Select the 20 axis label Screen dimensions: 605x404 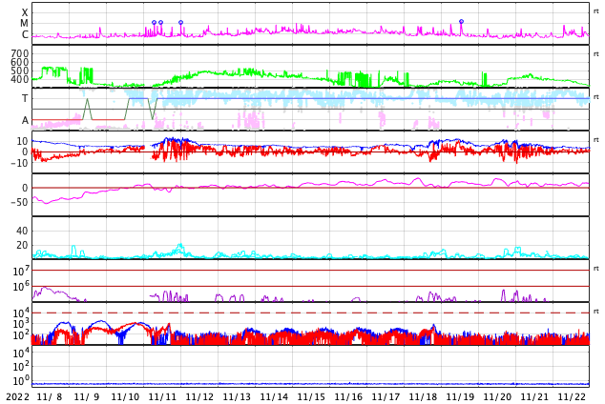tap(22, 245)
